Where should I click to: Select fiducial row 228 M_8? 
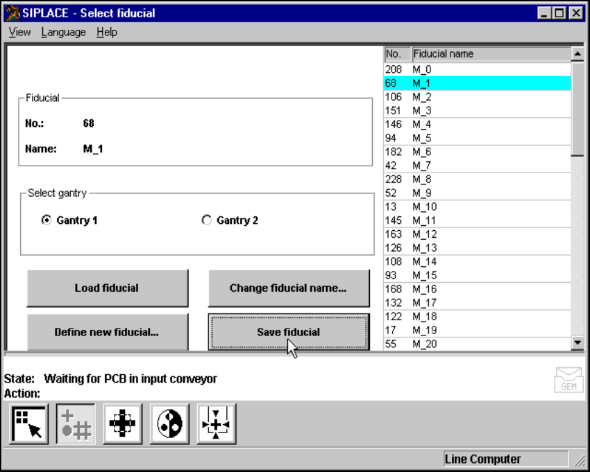477,180
